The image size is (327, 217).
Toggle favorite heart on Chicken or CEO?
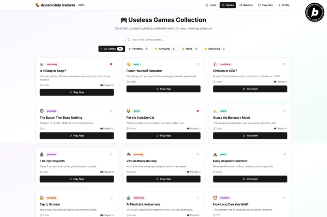coord(284,64)
